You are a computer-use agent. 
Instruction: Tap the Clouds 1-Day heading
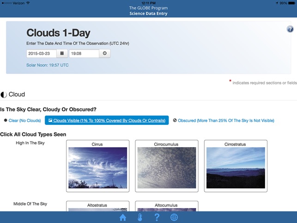click(58, 33)
